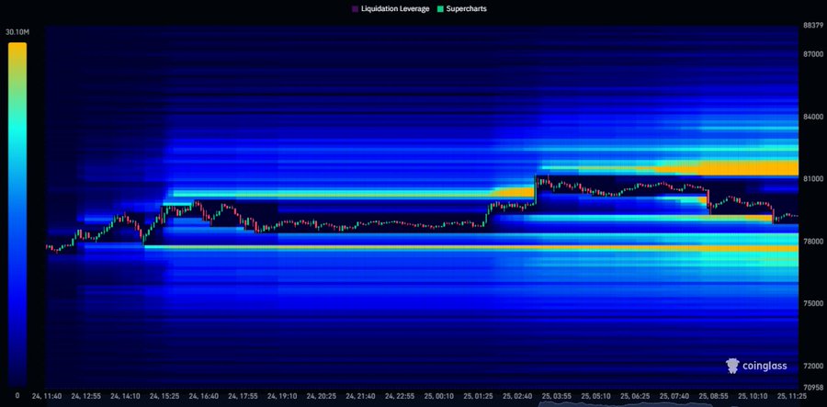Screen dimensions: 827x407
Task: Click the 25, 06:25 time label
Action: [x=636, y=395]
